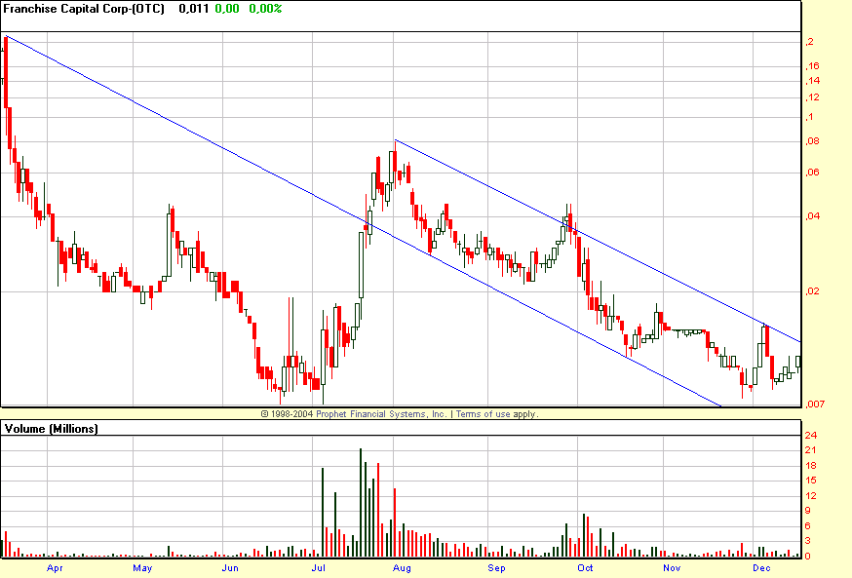Click the 'Dec' label on the time axis

[x=761, y=566]
